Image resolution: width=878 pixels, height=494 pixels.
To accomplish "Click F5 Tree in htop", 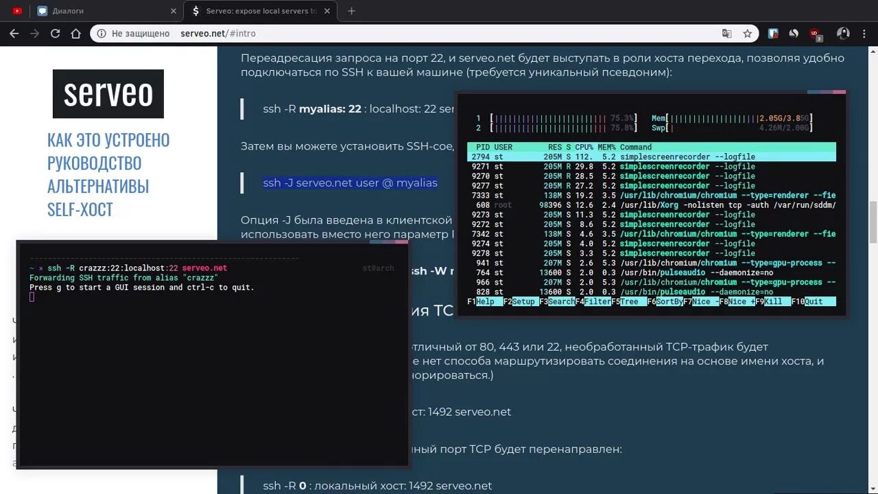I will point(629,301).
